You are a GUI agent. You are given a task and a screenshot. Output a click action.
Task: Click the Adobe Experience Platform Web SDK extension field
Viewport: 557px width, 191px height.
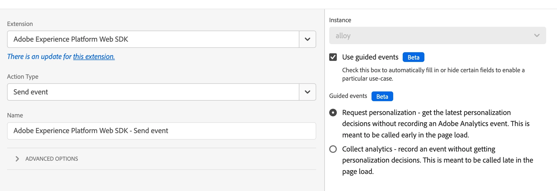pyautogui.click(x=153, y=39)
